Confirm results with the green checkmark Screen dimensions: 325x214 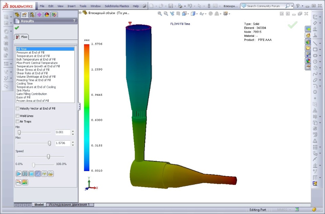tap(17, 28)
